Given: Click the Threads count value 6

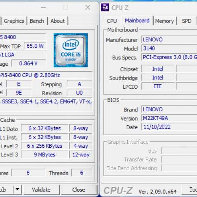Looking at the screenshot, I should [82, 173].
